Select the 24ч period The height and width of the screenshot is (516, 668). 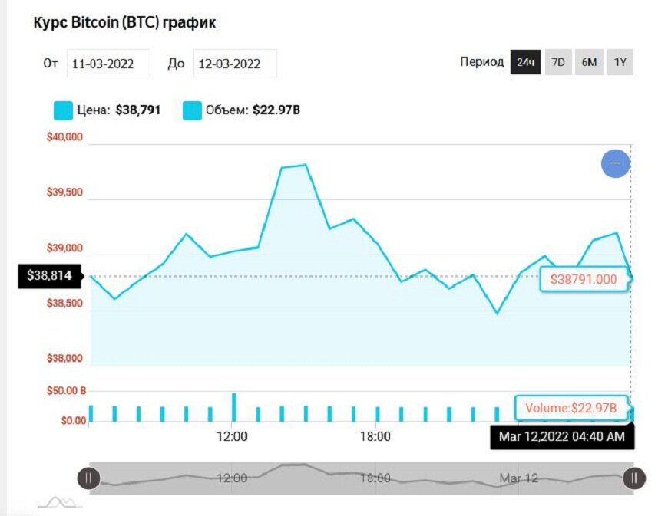click(x=525, y=63)
